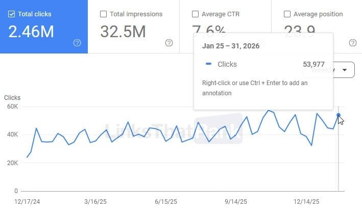This screenshot has height=213, width=362.
Task: Check the Average position checkbox
Action: [x=287, y=14]
